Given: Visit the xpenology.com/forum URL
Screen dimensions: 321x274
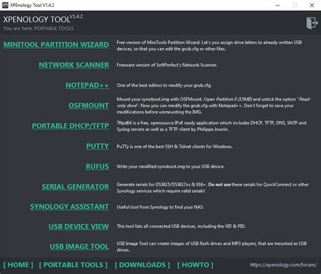Looking at the screenshot, I should tap(283, 265).
